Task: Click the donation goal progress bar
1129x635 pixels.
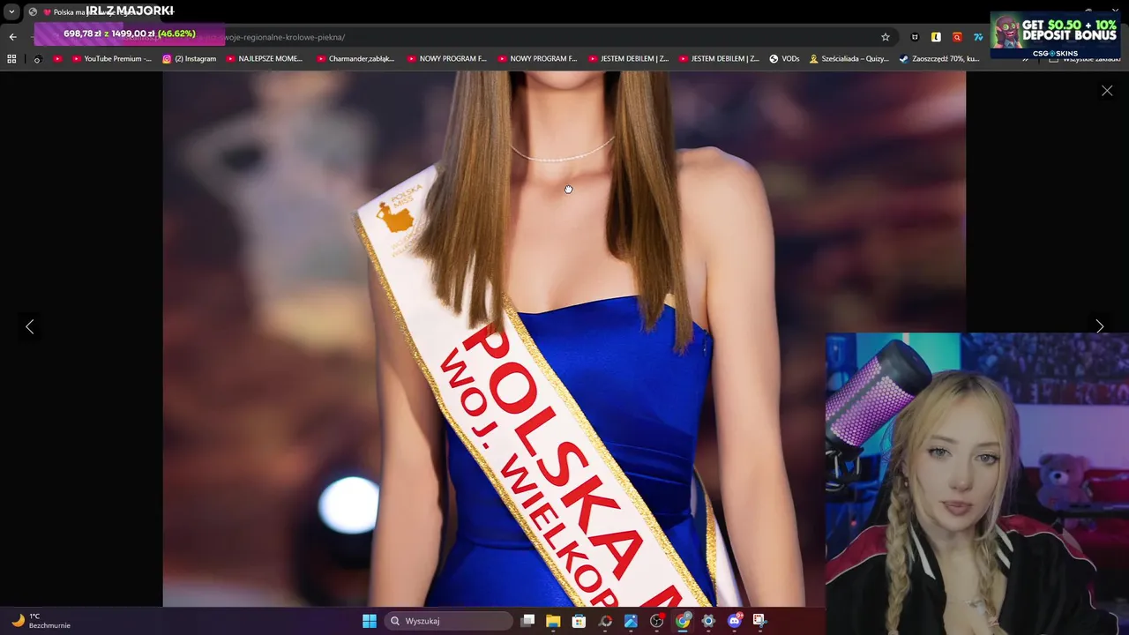Action: pyautogui.click(x=130, y=34)
